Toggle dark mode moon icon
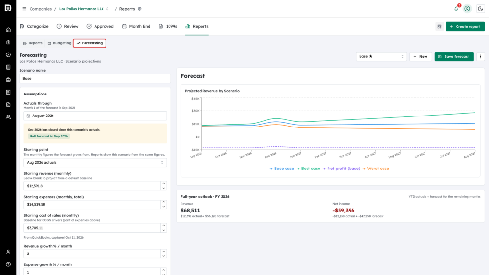 click(480, 9)
